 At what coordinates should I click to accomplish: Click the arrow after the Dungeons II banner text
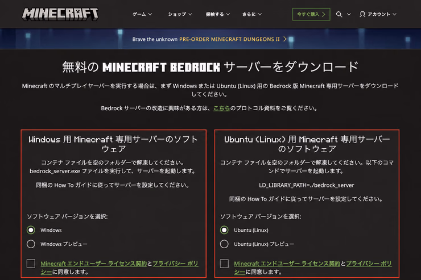[285, 39]
